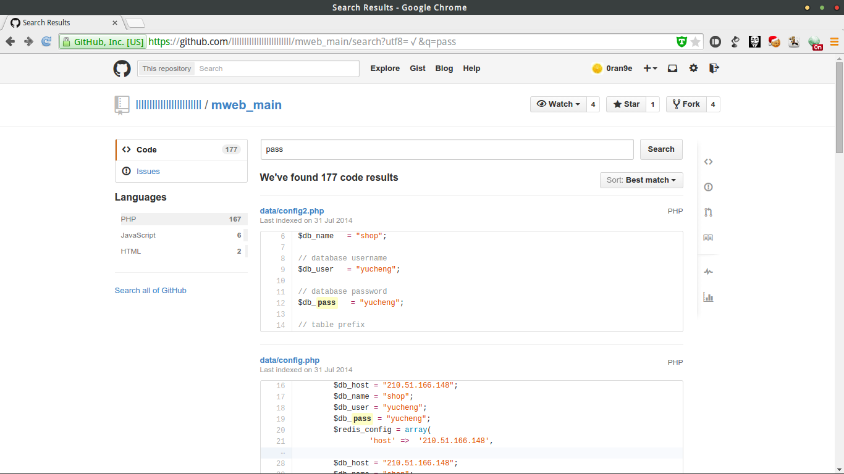
Task: Open the create new plus dropdown
Action: pyautogui.click(x=650, y=69)
